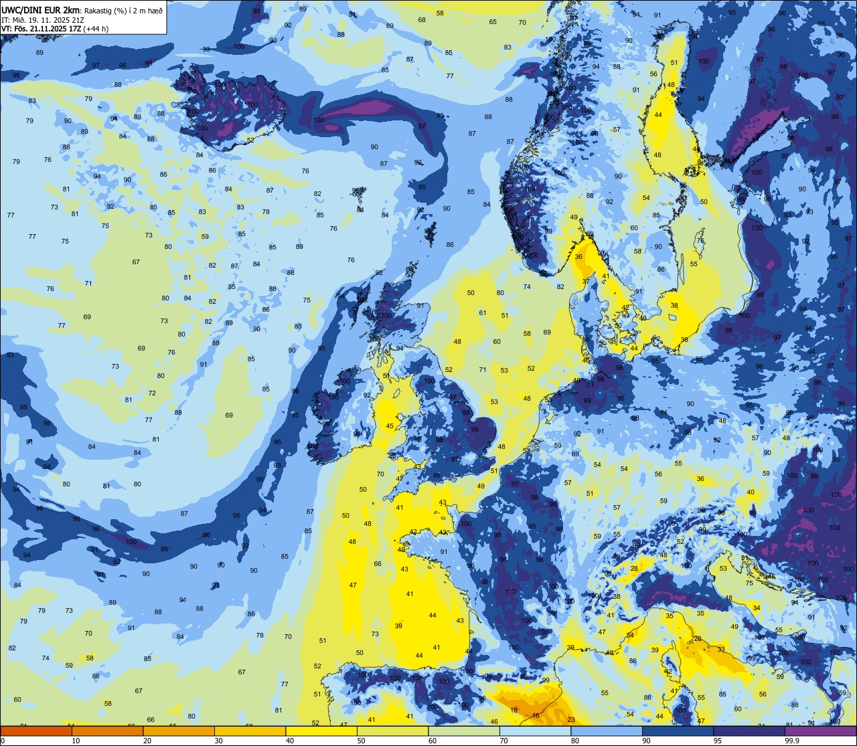Screen dimensions: 857x746
Task: Click the humidity value "23" on the map
Action: (x=571, y=720)
